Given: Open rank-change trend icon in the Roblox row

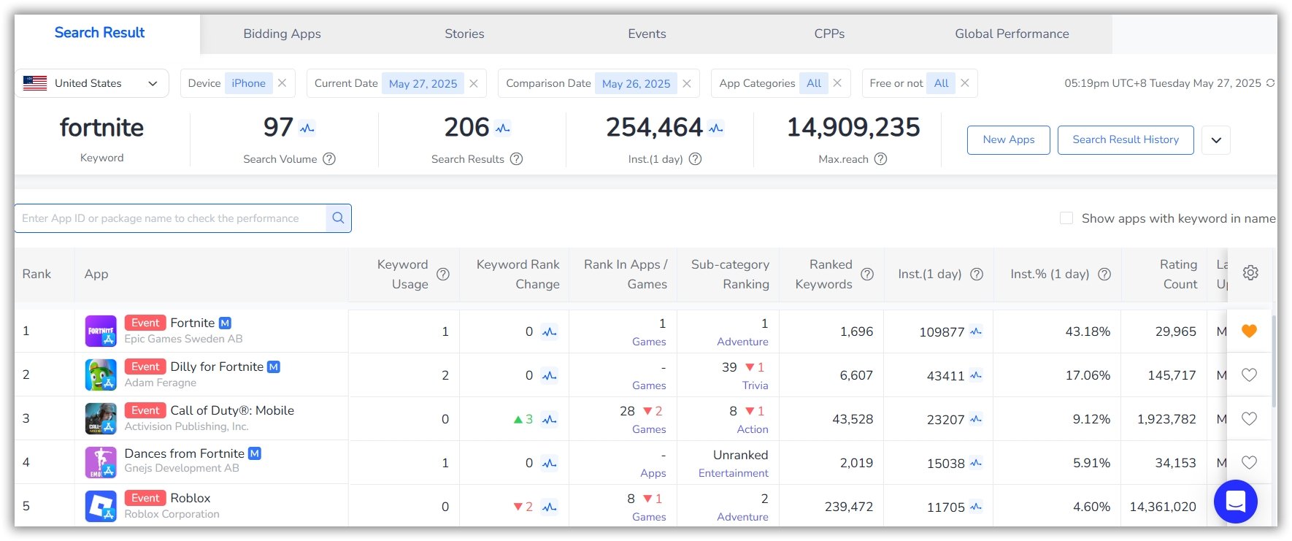Looking at the screenshot, I should pyautogui.click(x=550, y=507).
